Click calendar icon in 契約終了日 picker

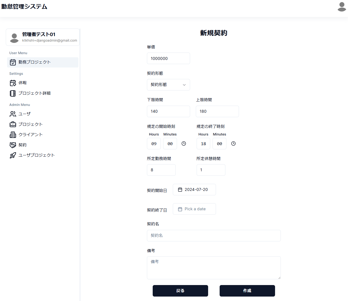pos(180,209)
